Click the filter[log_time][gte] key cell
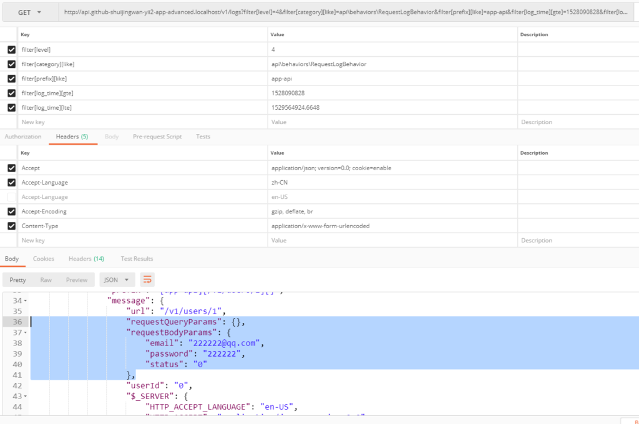The image size is (639, 424). coord(143,94)
